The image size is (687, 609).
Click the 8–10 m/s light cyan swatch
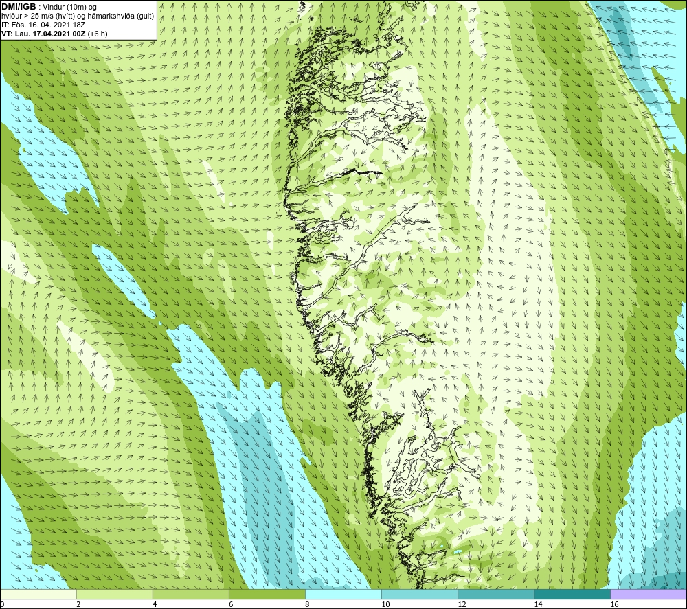click(343, 594)
